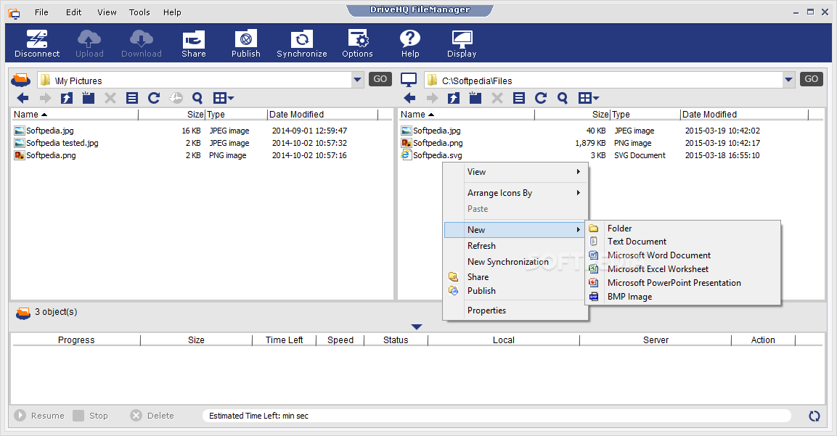Viewport: 837px width, 436px height.
Task: Open the Help menu in menu bar
Action: [172, 12]
